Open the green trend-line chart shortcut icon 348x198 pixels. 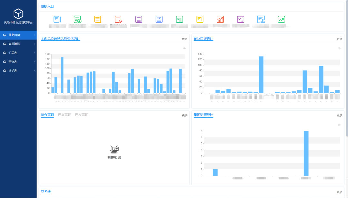click(x=281, y=19)
